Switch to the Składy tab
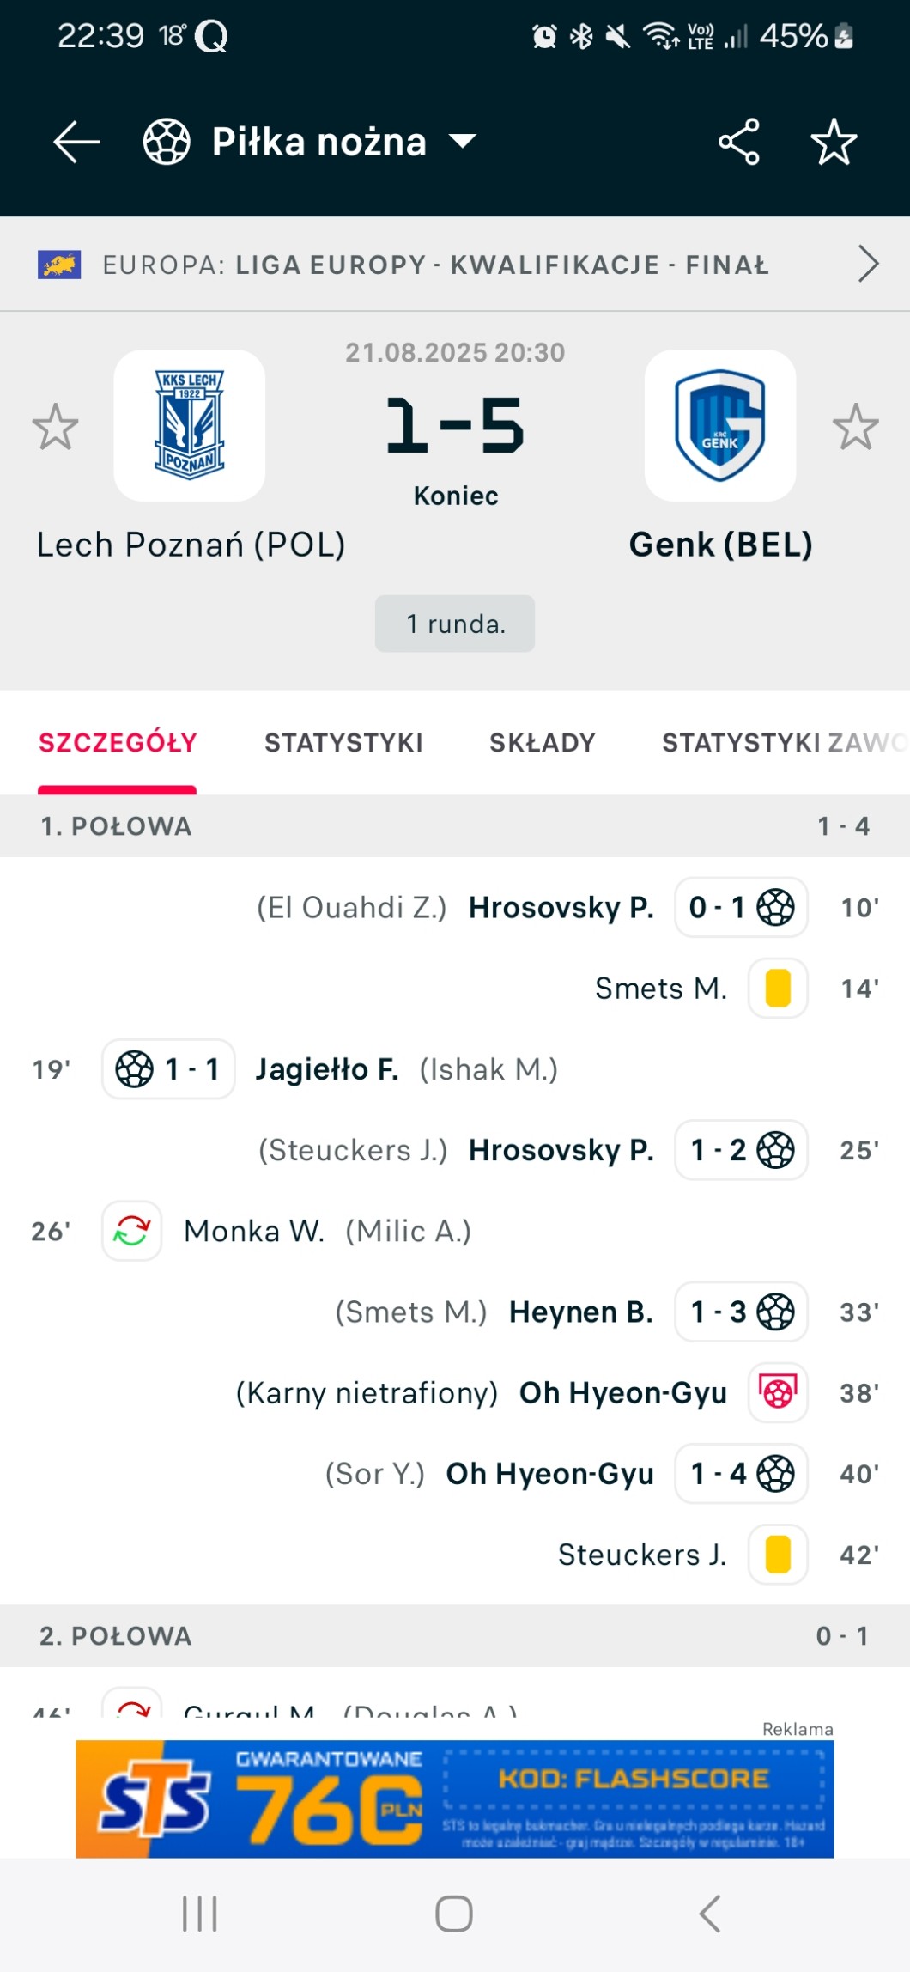The image size is (910, 1972). pyautogui.click(x=542, y=743)
